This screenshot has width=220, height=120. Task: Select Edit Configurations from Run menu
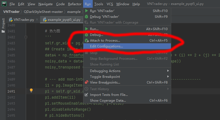click(106, 46)
